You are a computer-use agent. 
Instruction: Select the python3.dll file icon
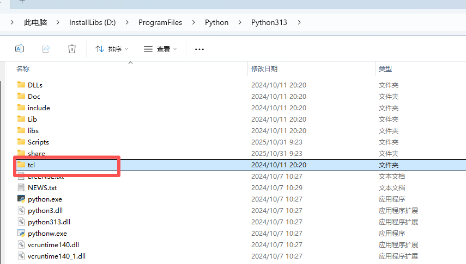coord(21,210)
